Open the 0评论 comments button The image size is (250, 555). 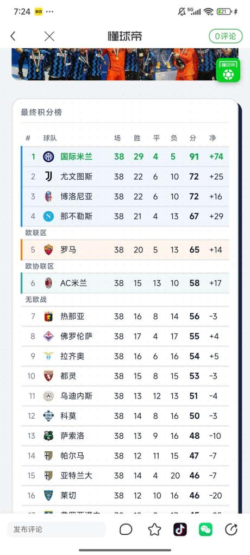tap(226, 36)
